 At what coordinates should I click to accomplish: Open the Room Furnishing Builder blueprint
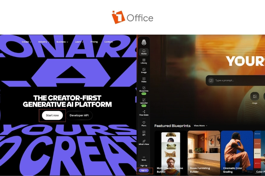[x=204, y=153]
